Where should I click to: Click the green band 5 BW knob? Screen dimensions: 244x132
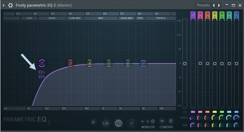click(221, 125)
